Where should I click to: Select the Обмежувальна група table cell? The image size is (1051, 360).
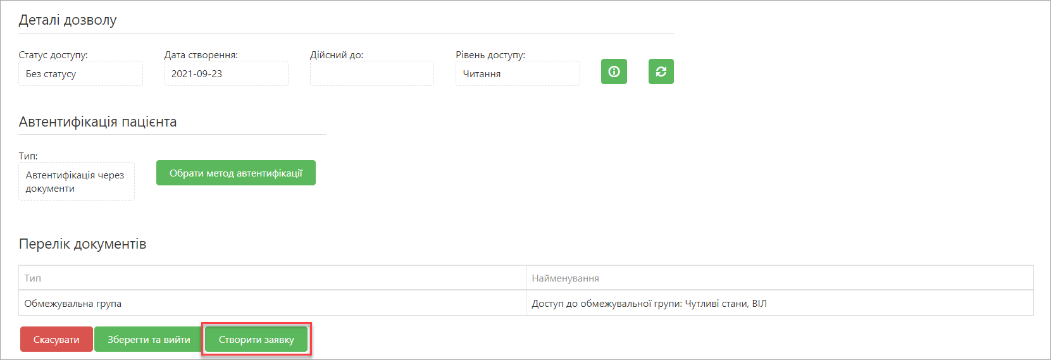point(272,303)
